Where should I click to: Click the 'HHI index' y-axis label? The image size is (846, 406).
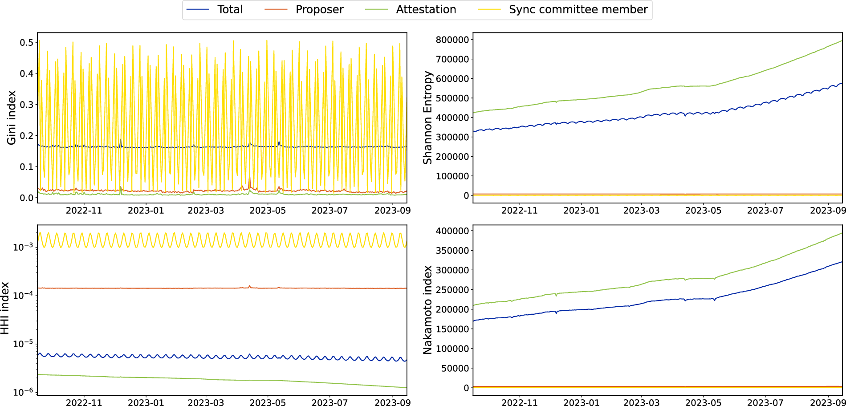pos(5,309)
